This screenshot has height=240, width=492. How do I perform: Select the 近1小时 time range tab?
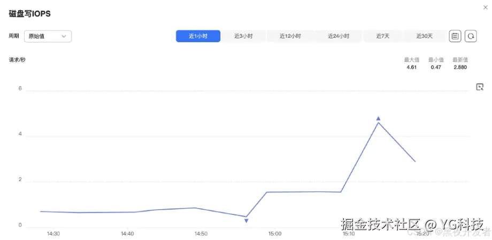198,36
